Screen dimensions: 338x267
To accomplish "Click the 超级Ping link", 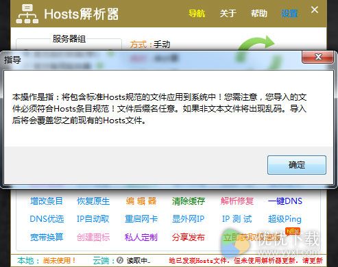I will pos(285,219).
